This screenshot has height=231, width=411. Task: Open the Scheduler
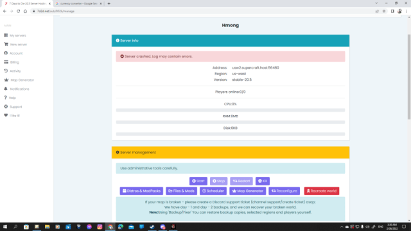[213, 191]
